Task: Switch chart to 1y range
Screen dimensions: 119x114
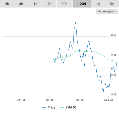Action: (x=98, y=4)
